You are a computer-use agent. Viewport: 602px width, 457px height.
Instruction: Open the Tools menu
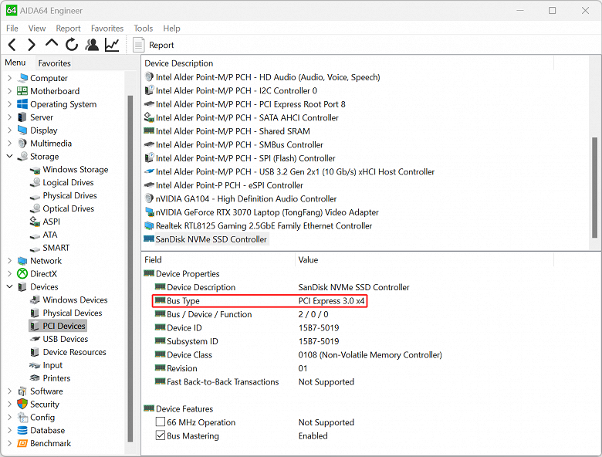tap(143, 29)
